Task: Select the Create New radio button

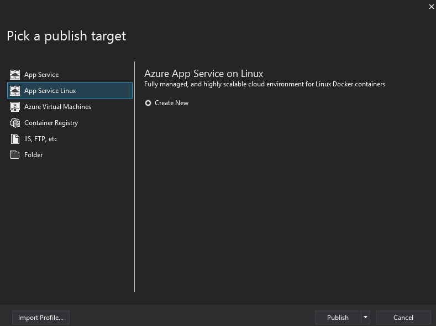Action: coord(148,103)
